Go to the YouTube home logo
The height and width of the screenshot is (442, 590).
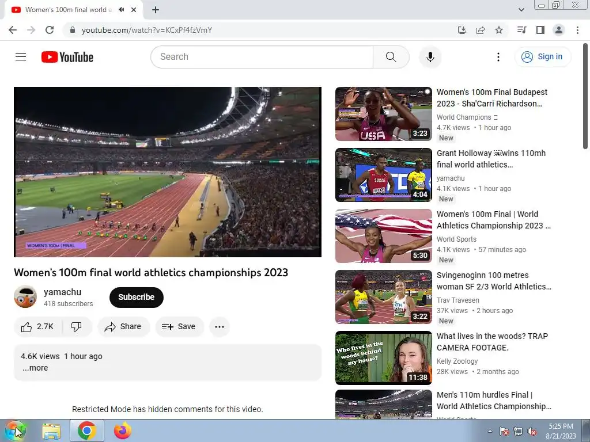pyautogui.click(x=67, y=57)
